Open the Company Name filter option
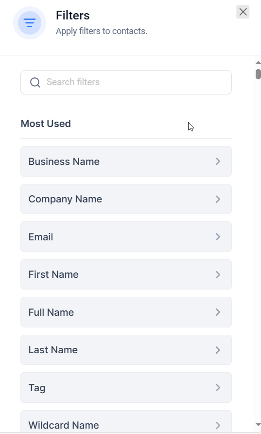 [126, 199]
